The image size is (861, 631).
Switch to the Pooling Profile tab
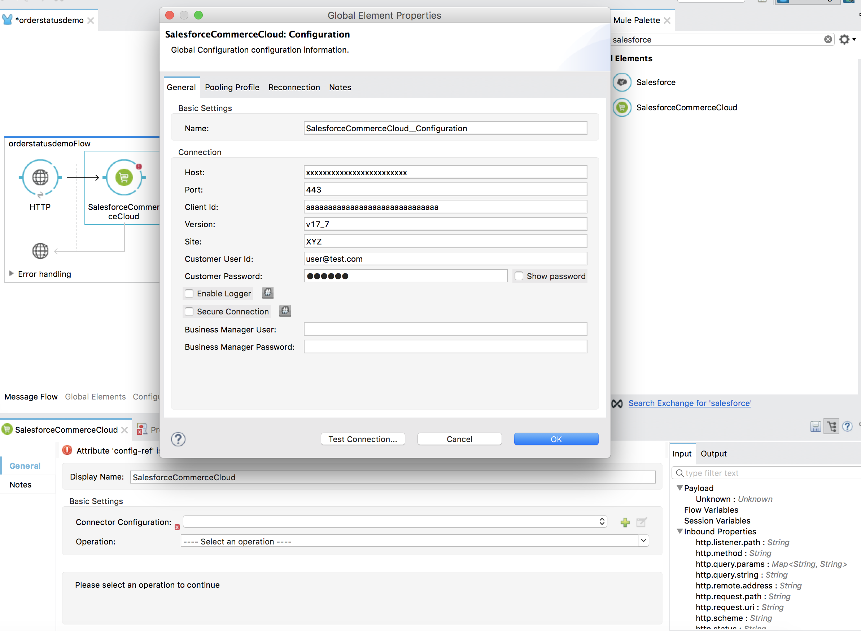click(232, 87)
